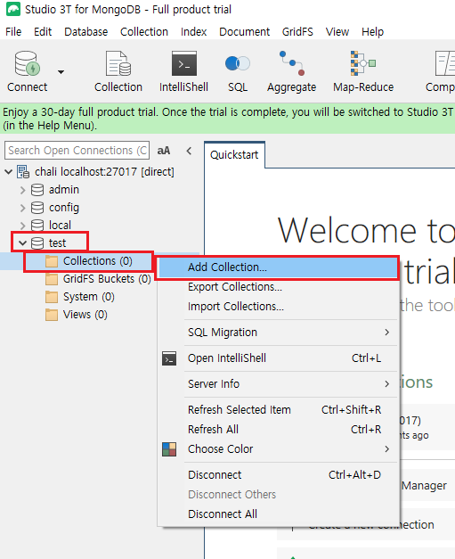The height and width of the screenshot is (559, 455).
Task: Open the GridFS menu
Action: pos(297,32)
